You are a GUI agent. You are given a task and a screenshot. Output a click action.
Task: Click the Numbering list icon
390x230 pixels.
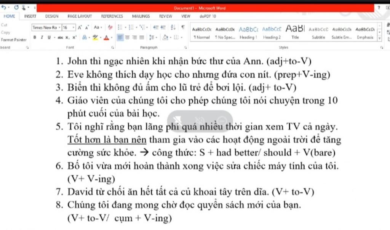(x=131, y=27)
